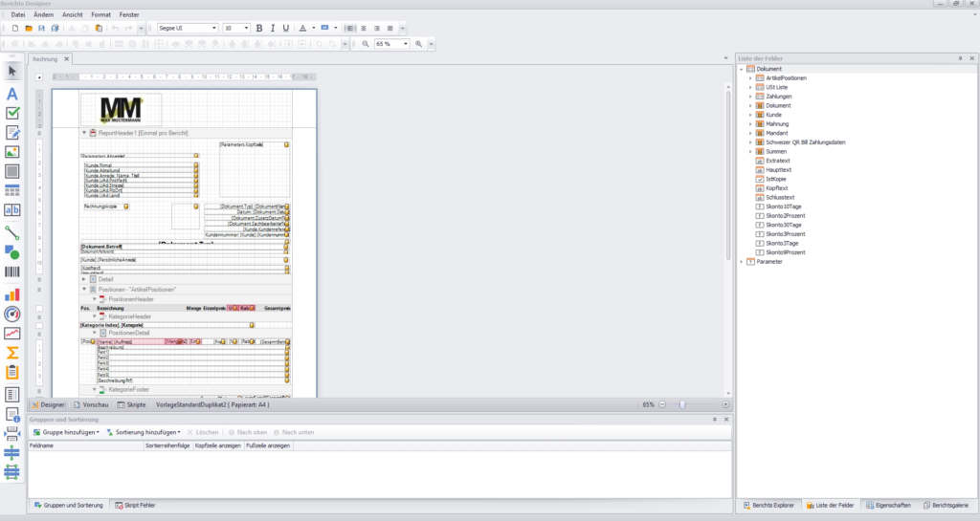Open the Berichtsgalerie tab
980x521 pixels.
point(946,506)
